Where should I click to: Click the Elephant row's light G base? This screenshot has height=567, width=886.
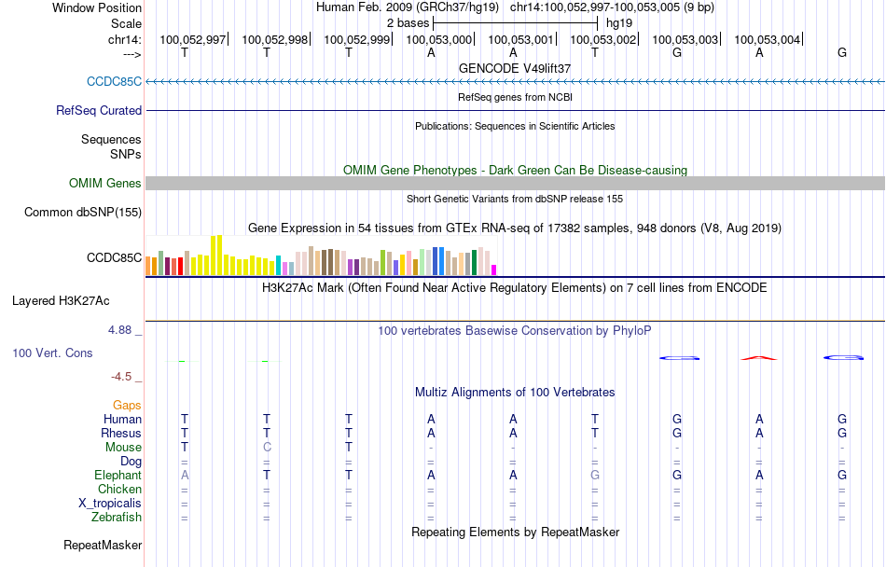coord(595,475)
